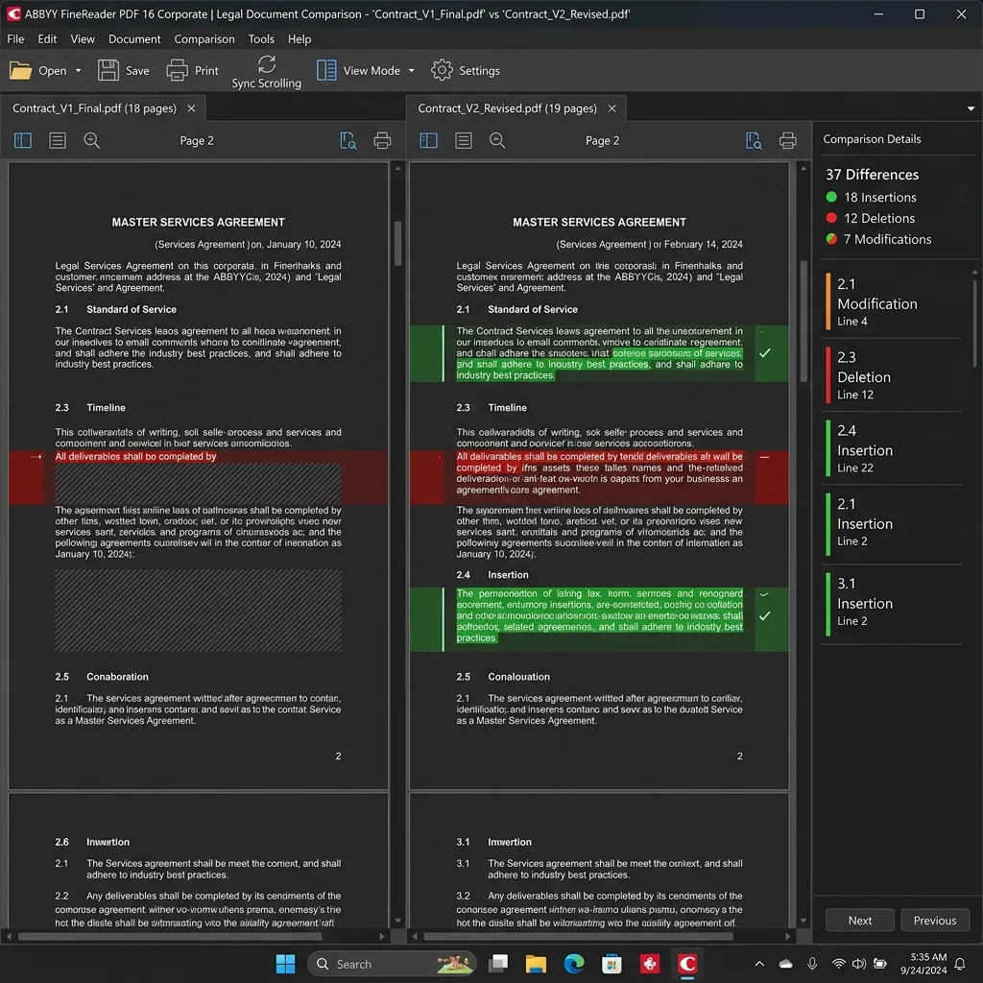Click the green 18 Insertions indicator

[x=831, y=197]
